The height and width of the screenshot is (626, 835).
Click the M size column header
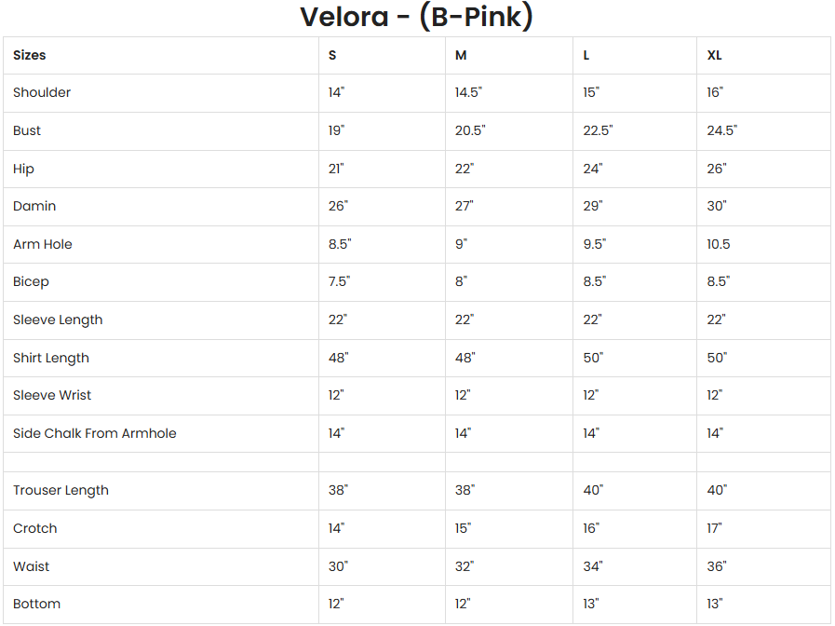coord(461,55)
